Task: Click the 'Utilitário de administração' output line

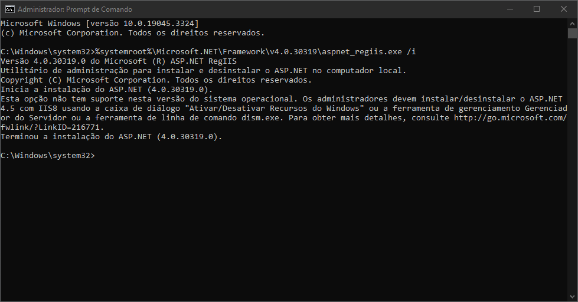Action: click(x=203, y=71)
